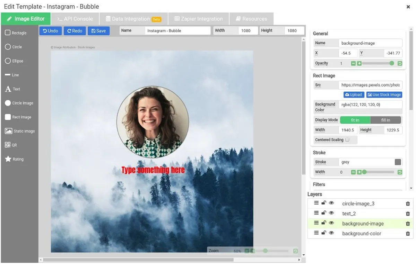This screenshot has height=264, width=416.
Task: Toggle lock on background-image layer
Action: 324,223
